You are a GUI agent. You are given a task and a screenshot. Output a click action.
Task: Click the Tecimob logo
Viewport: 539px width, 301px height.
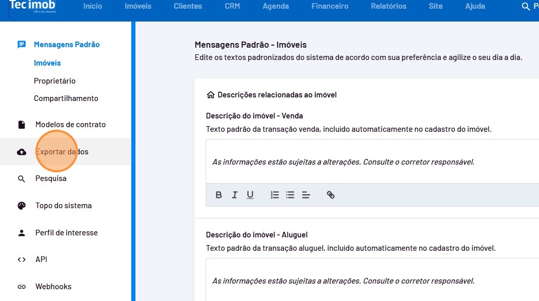tap(32, 7)
